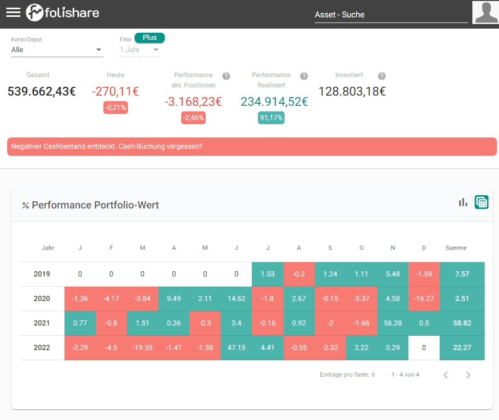Click the 2021 sum cell 58.82

click(462, 323)
